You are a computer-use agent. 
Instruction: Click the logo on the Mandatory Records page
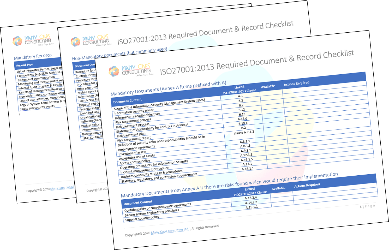point(33,40)
